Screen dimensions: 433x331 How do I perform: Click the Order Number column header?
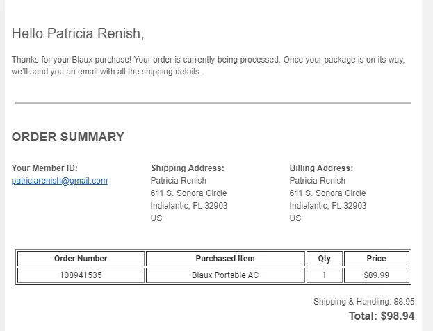click(x=81, y=259)
